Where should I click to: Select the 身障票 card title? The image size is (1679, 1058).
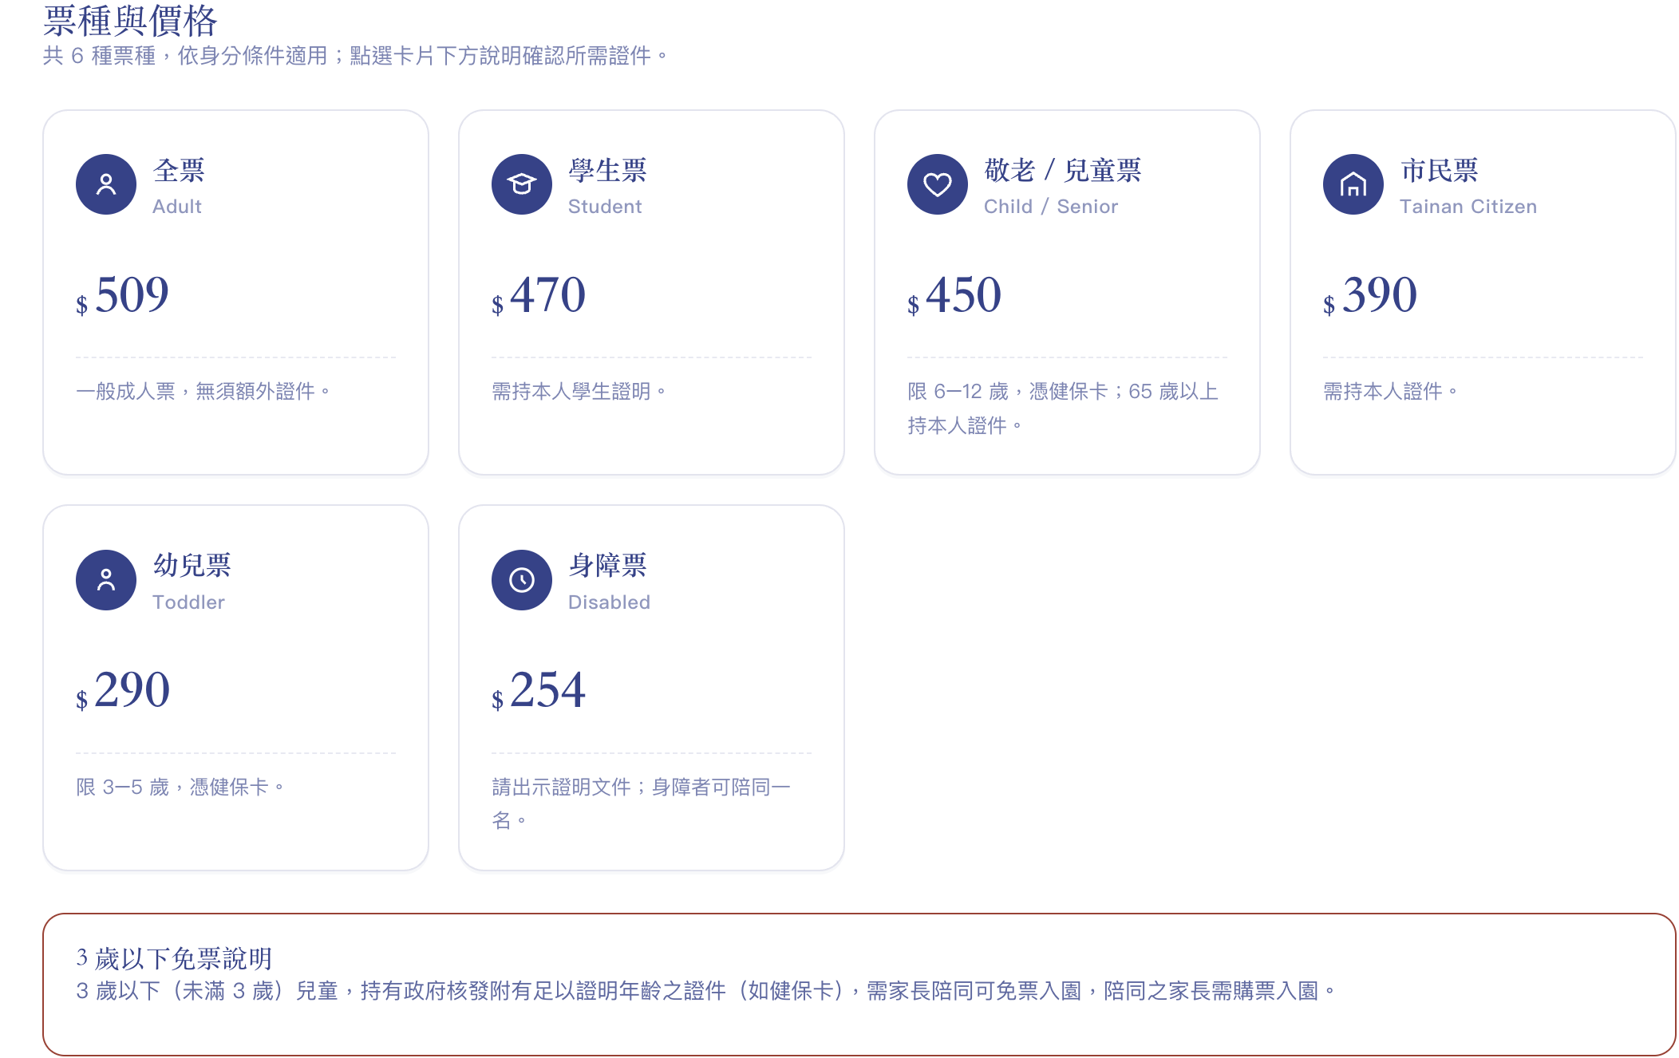click(607, 565)
